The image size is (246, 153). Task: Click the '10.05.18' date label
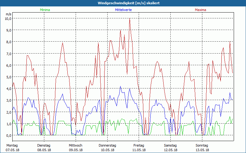pyautogui.click(x=107, y=150)
